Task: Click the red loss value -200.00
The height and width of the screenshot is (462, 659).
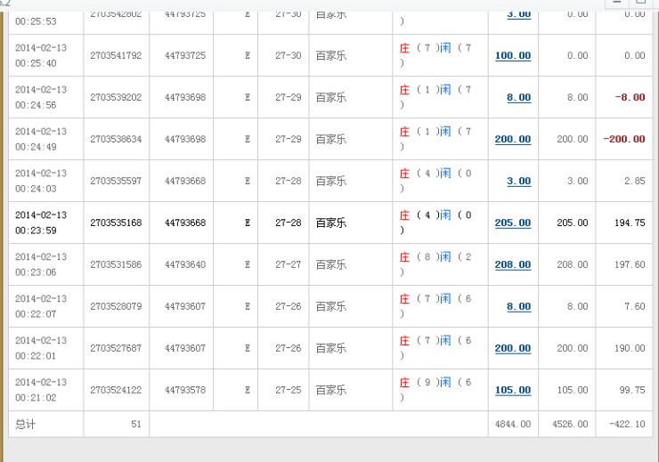Action: point(623,139)
